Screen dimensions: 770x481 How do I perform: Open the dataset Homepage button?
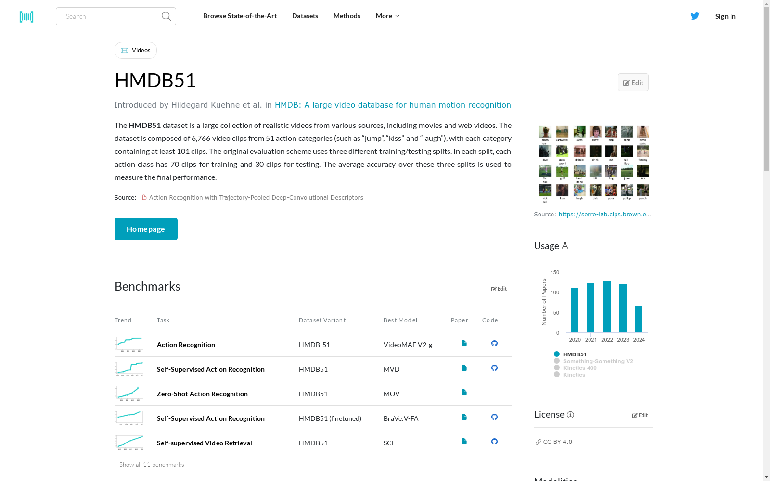[146, 229]
